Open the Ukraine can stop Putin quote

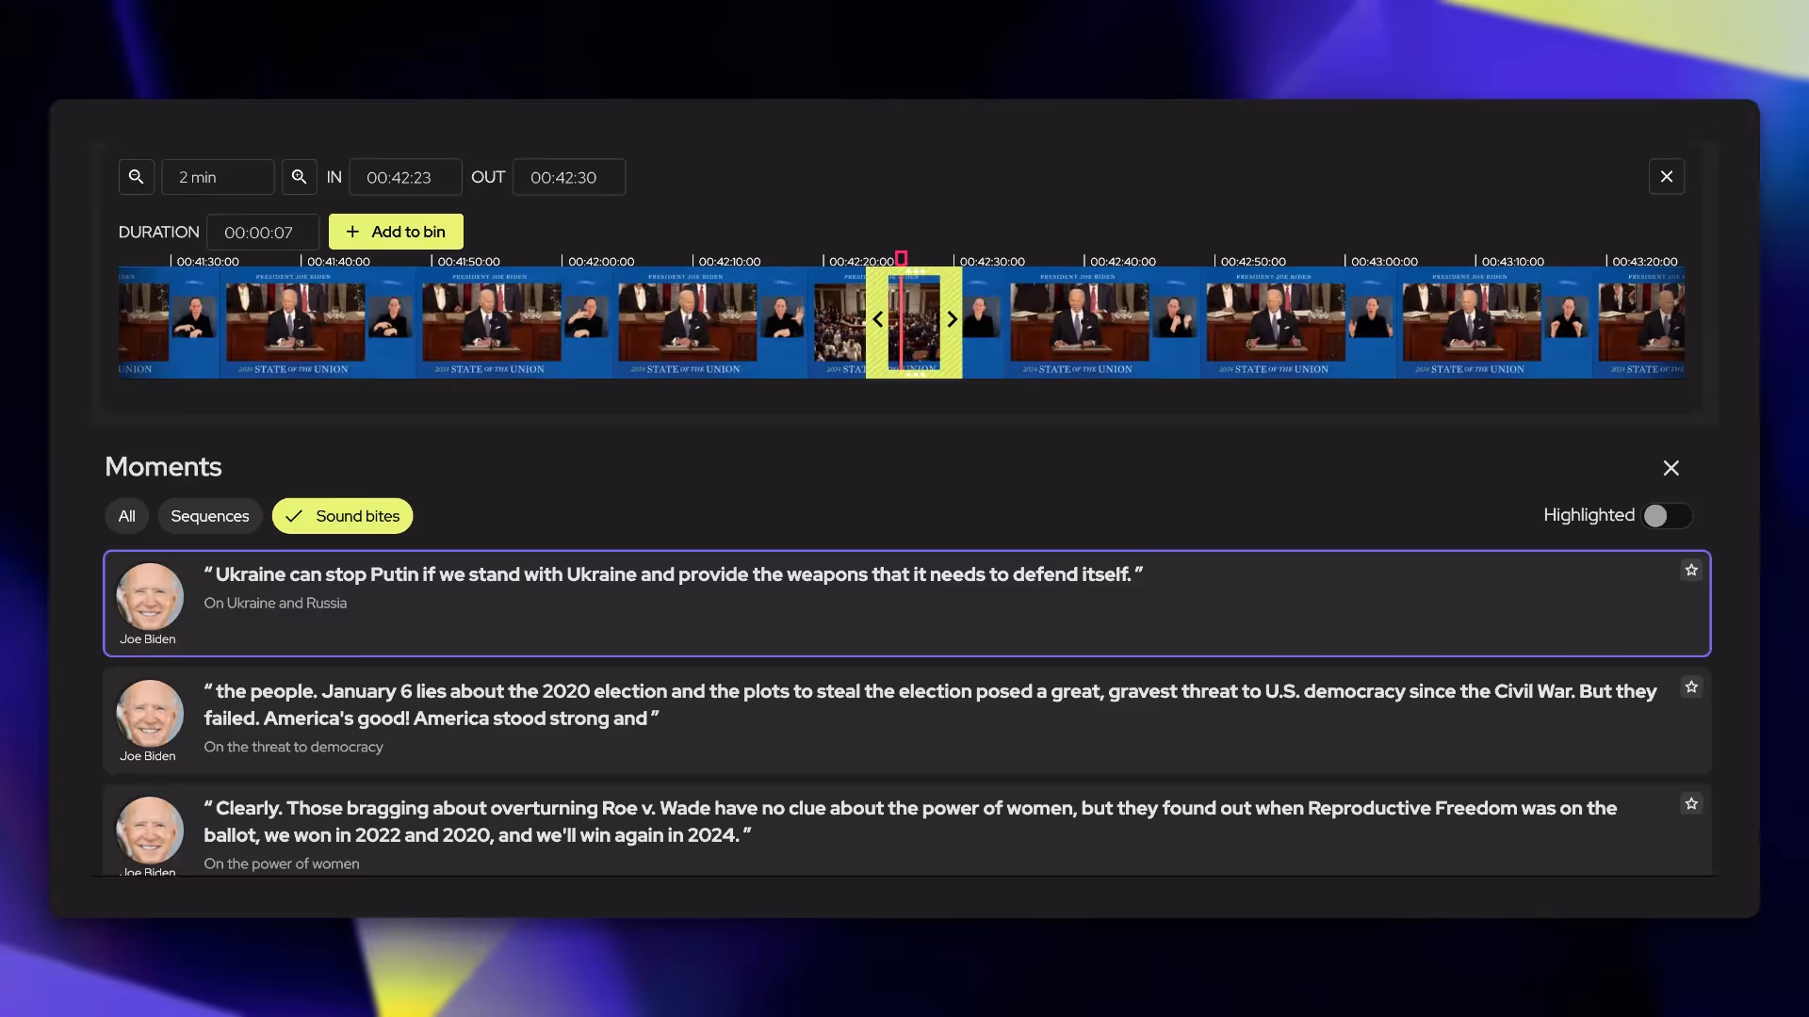pos(673,575)
